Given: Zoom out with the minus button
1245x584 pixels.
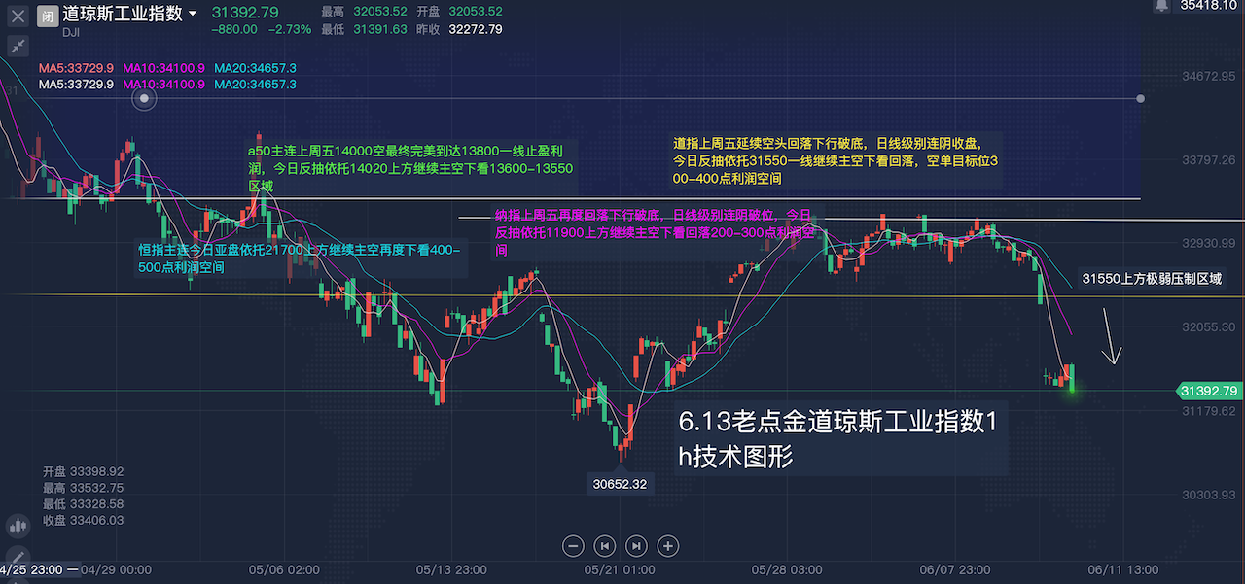Looking at the screenshot, I should point(573,546).
